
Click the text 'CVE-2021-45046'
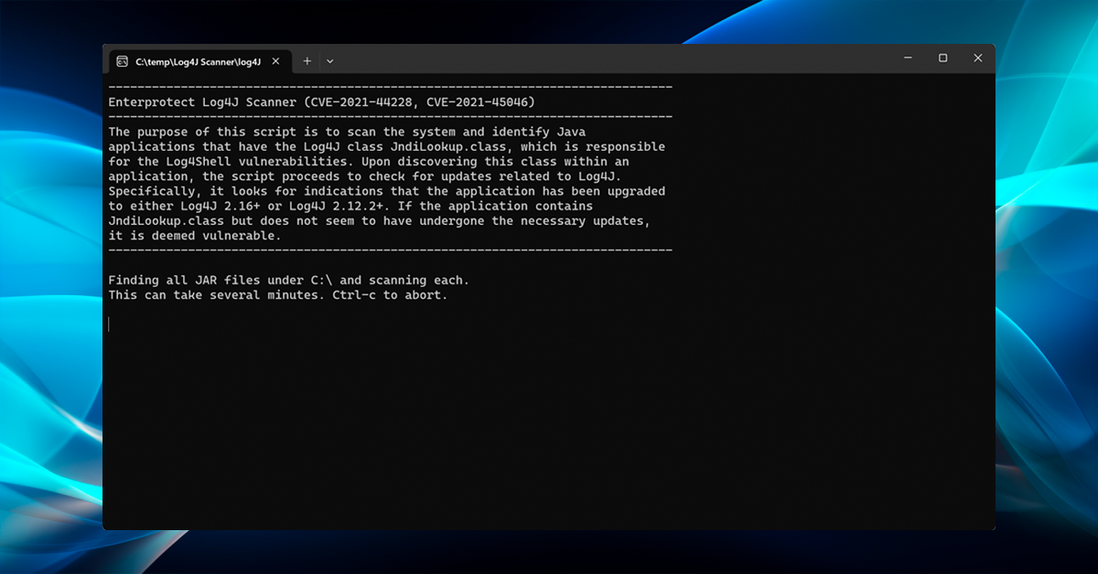pyautogui.click(x=476, y=102)
